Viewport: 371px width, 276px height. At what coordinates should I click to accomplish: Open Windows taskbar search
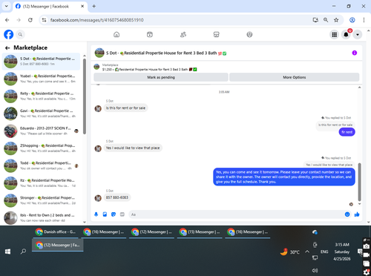pos(23,252)
